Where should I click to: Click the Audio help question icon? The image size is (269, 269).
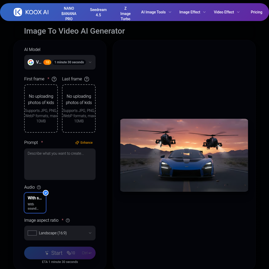[x=39, y=187]
